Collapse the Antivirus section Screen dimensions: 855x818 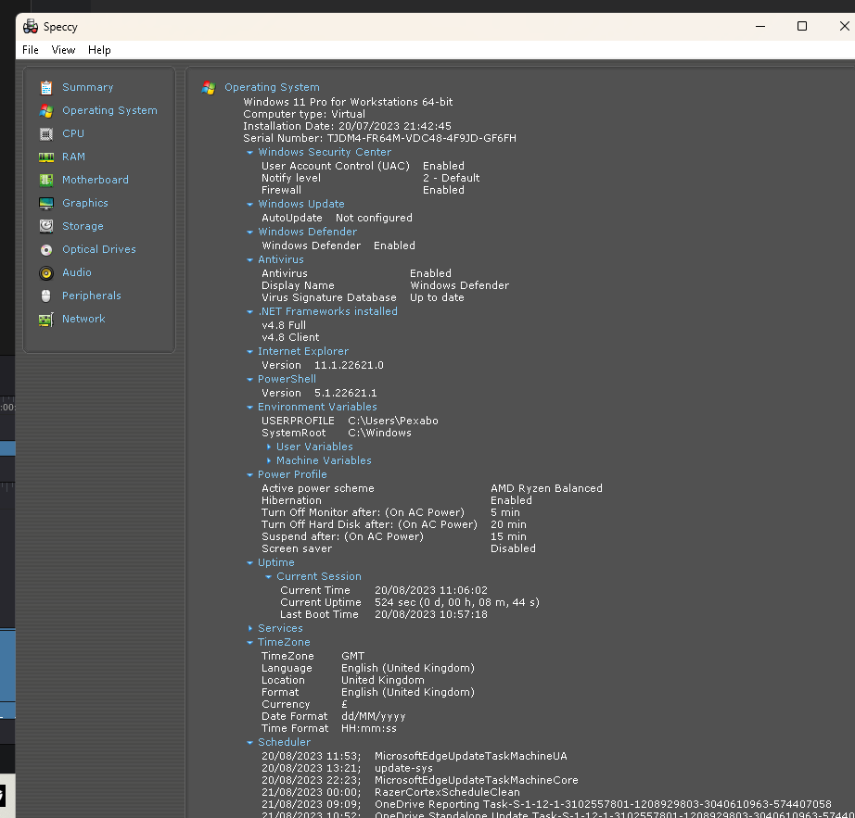249,259
